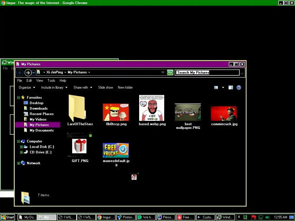This screenshot has height=221, width=295.
Task: Open recent locations dropdown beside Forward arrow
Action: [33, 73]
